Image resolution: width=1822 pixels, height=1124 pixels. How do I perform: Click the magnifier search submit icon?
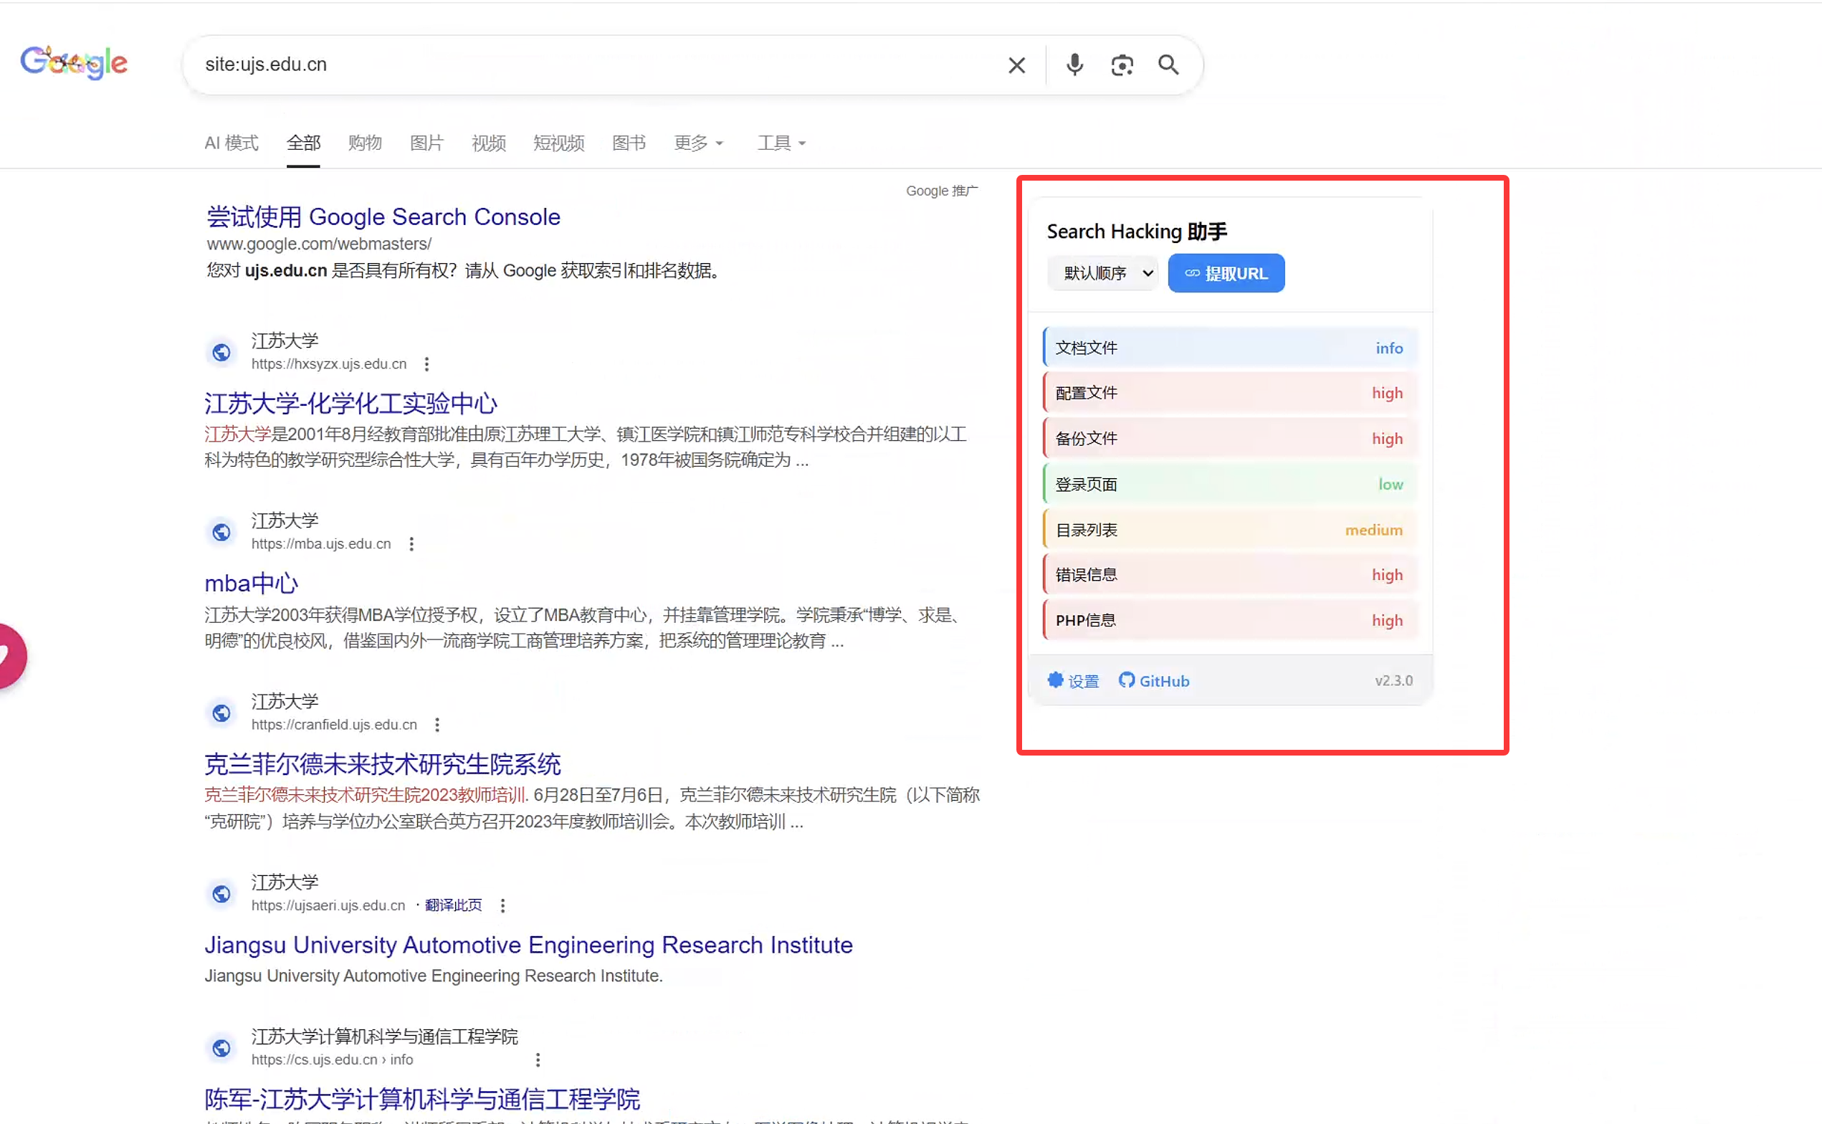[1168, 65]
